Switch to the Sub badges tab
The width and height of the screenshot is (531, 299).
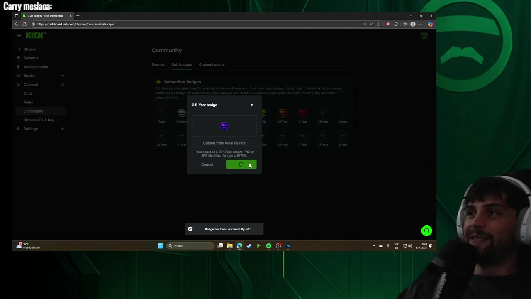182,64
